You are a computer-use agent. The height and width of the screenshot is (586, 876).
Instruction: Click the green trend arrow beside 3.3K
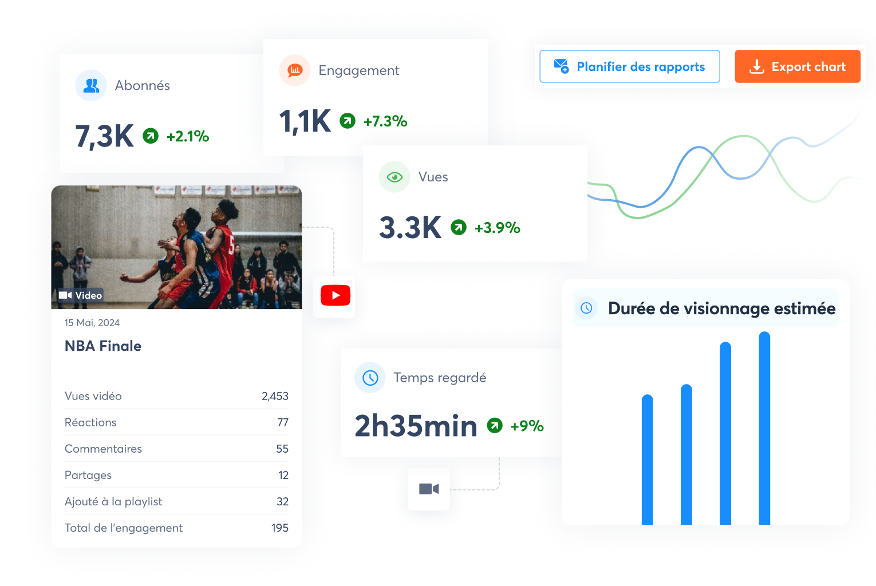[x=459, y=228]
